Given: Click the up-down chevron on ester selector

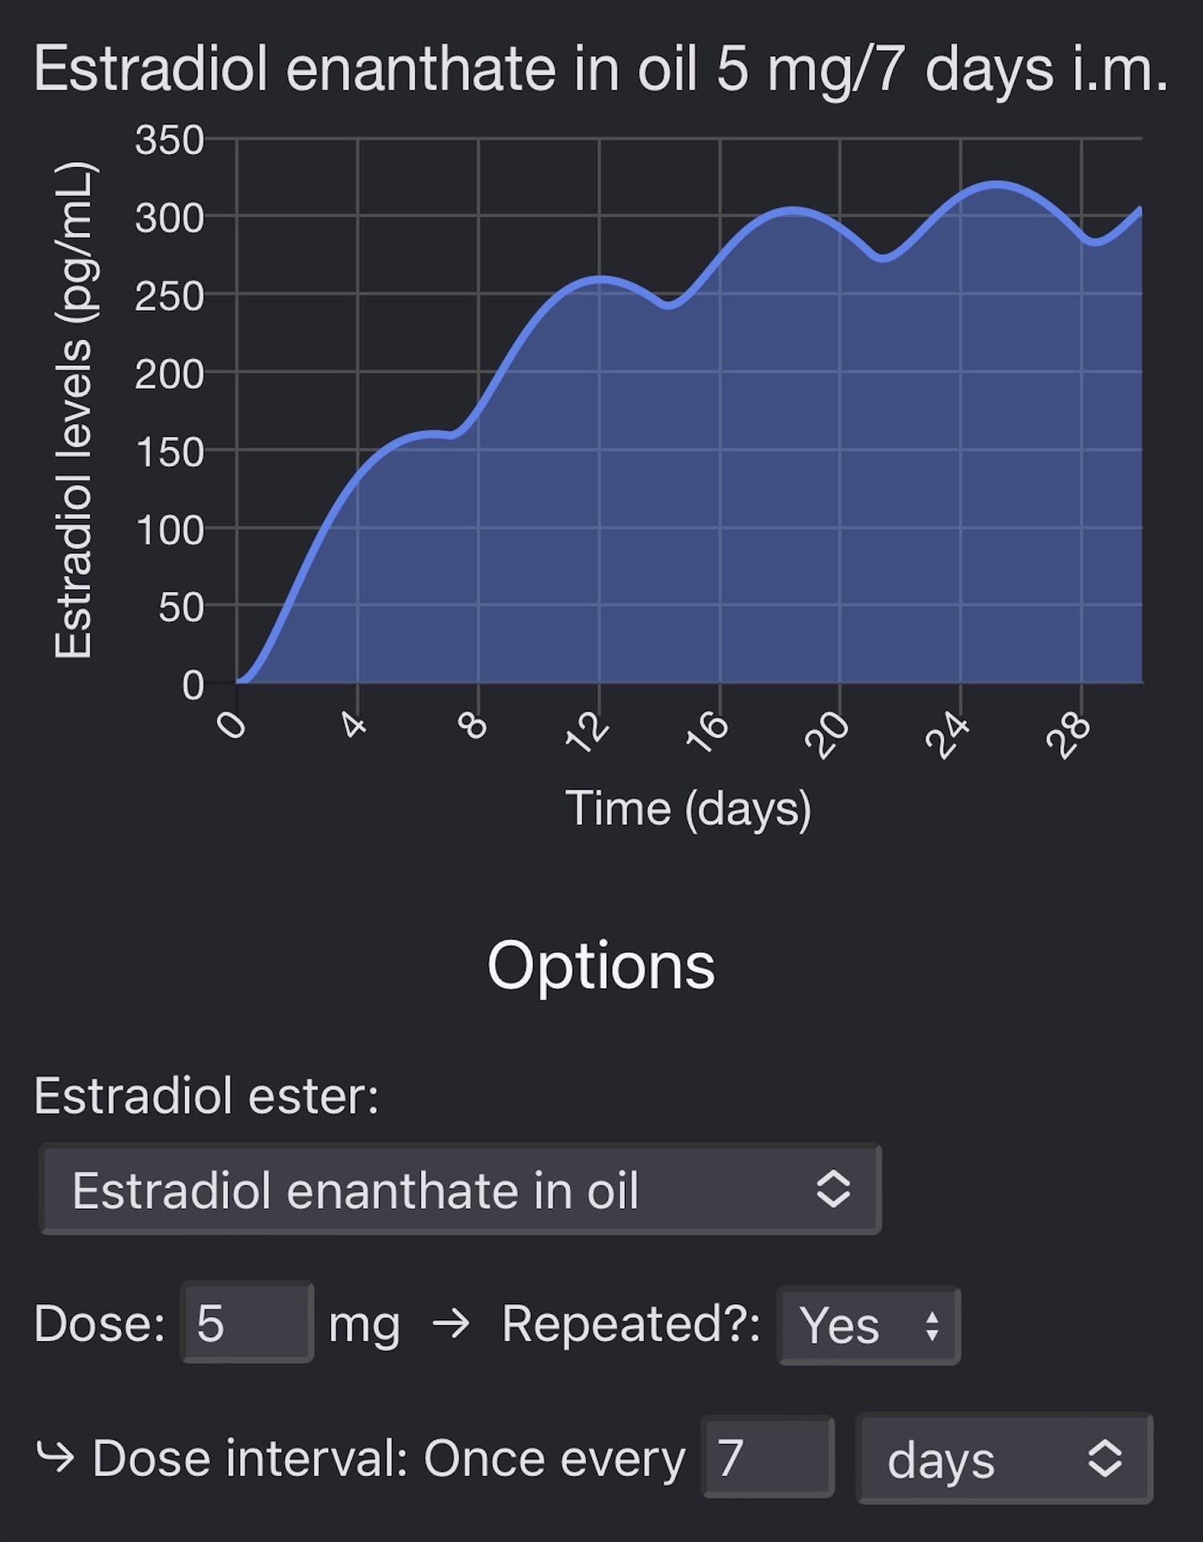Looking at the screenshot, I should click(x=833, y=1189).
